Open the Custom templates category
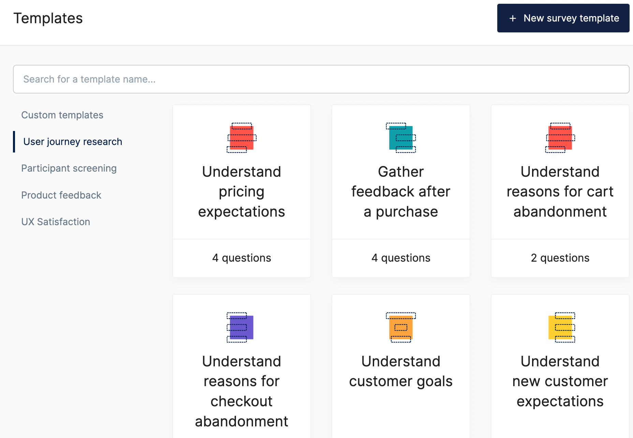The height and width of the screenshot is (438, 633). pos(62,115)
